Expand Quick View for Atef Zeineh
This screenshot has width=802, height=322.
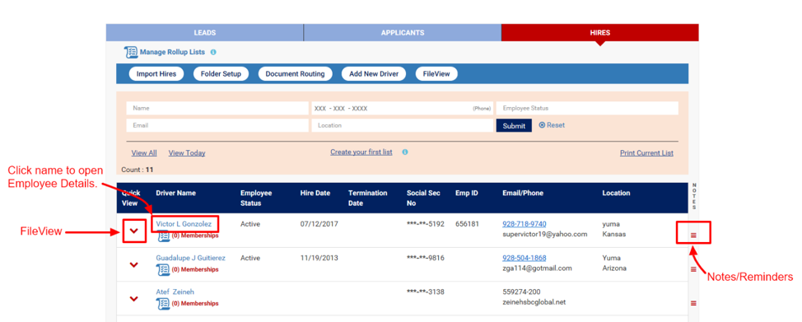point(134,298)
